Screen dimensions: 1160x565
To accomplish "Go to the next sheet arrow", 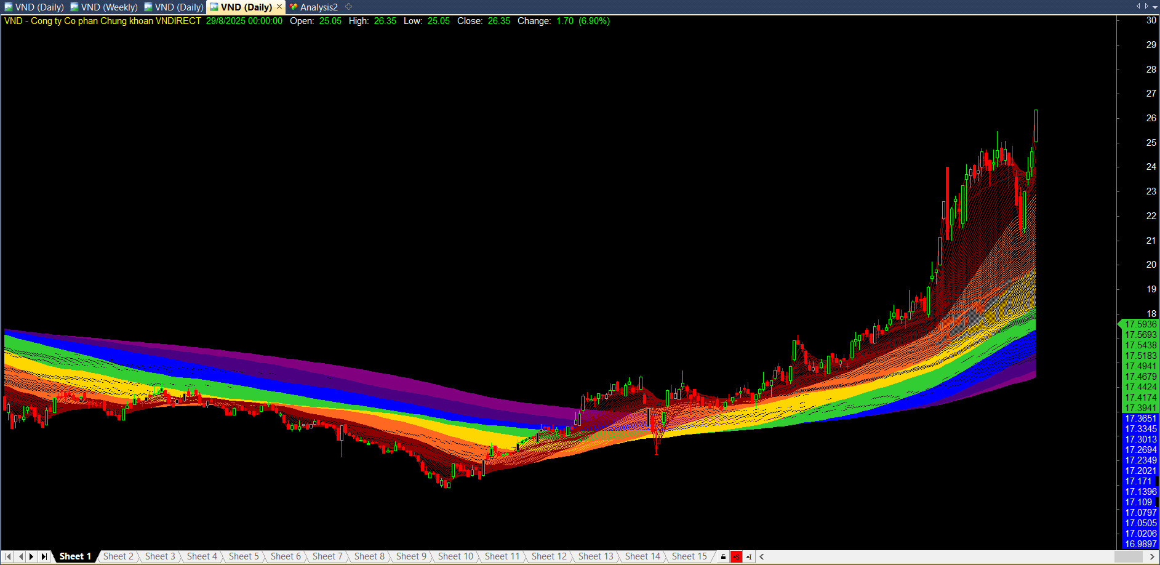I will (x=31, y=556).
